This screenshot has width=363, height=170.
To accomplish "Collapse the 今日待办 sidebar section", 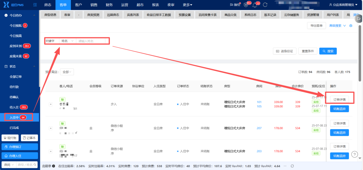I will (x=34, y=15).
